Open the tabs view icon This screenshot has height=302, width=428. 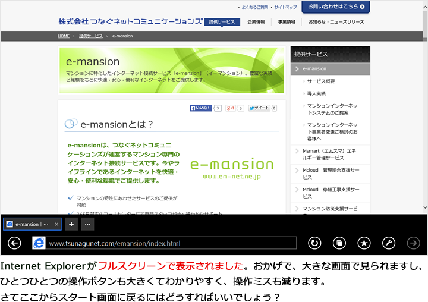(x=339, y=243)
